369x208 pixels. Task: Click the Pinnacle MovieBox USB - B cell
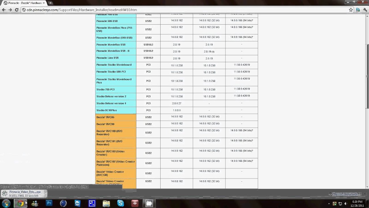(116, 51)
